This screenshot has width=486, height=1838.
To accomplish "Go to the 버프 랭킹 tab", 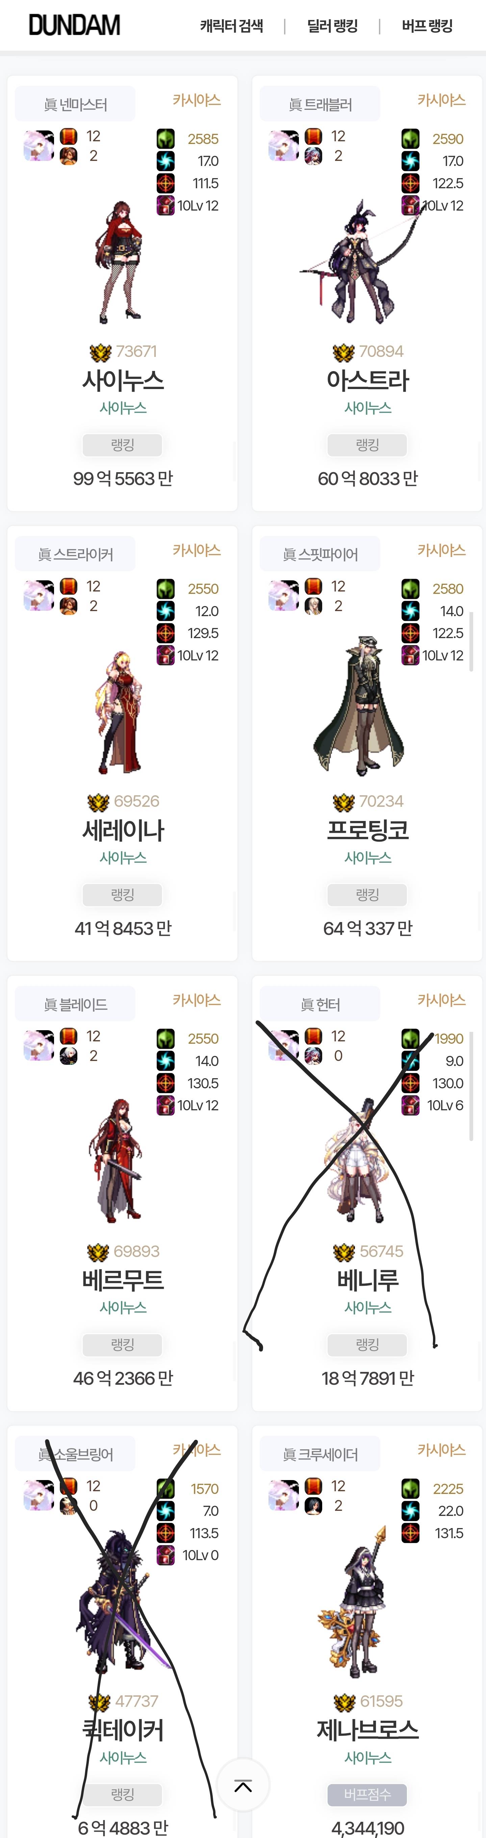I will [427, 26].
